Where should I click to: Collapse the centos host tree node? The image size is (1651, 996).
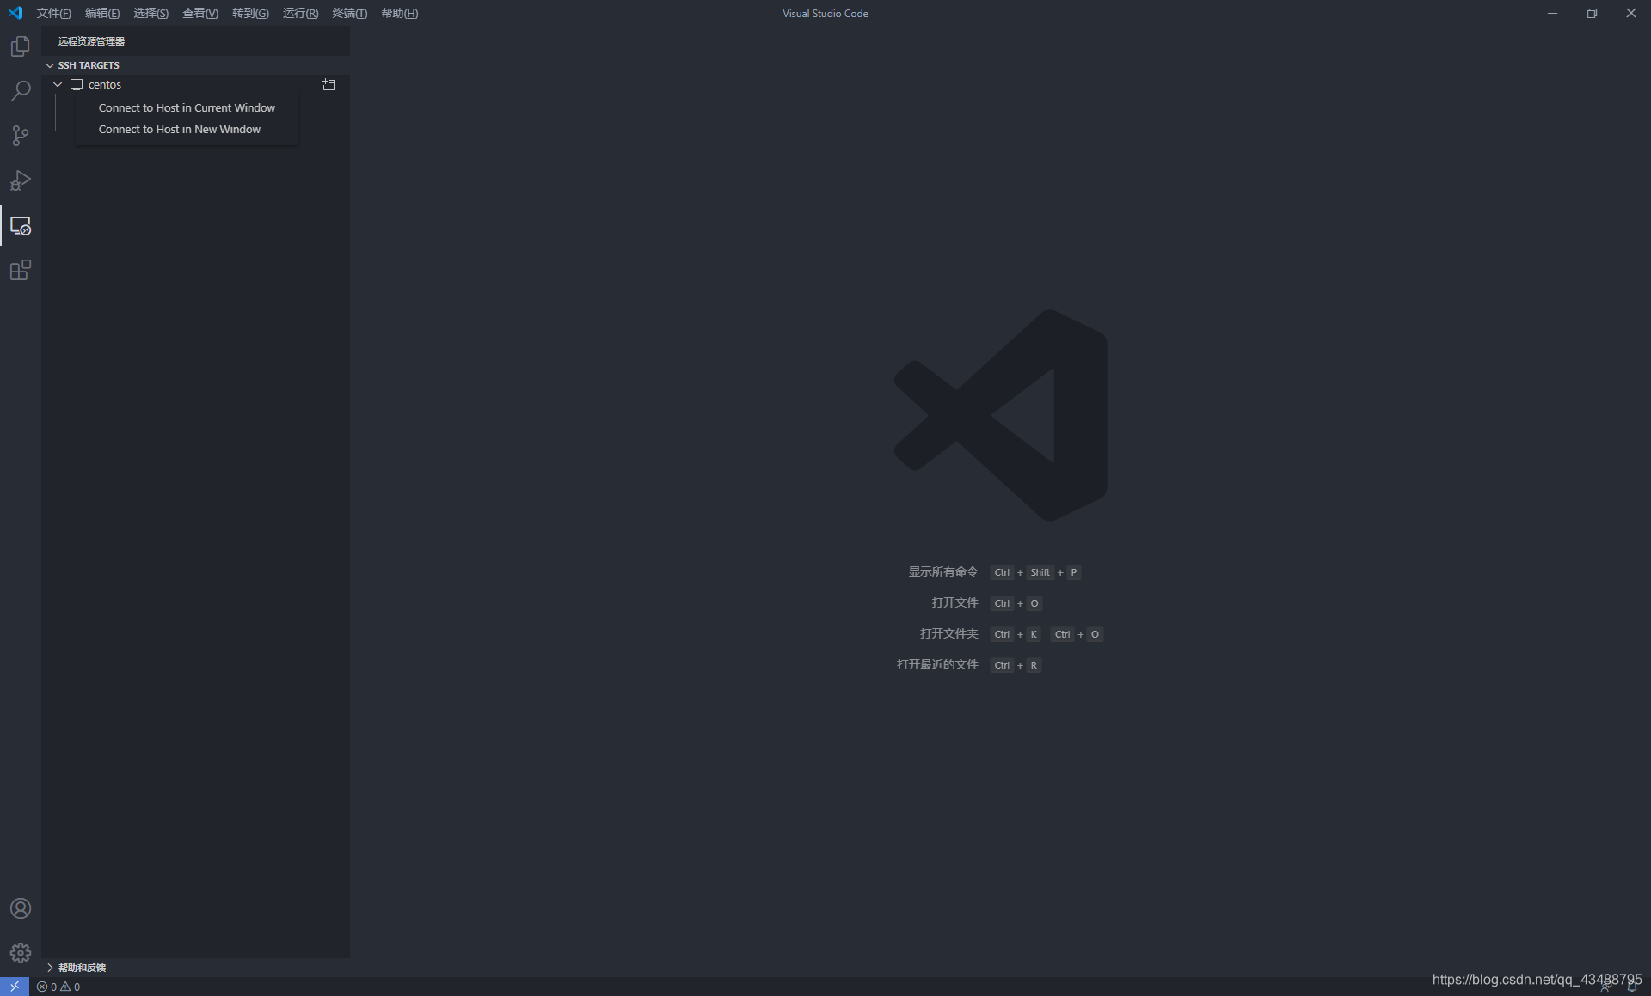(58, 84)
